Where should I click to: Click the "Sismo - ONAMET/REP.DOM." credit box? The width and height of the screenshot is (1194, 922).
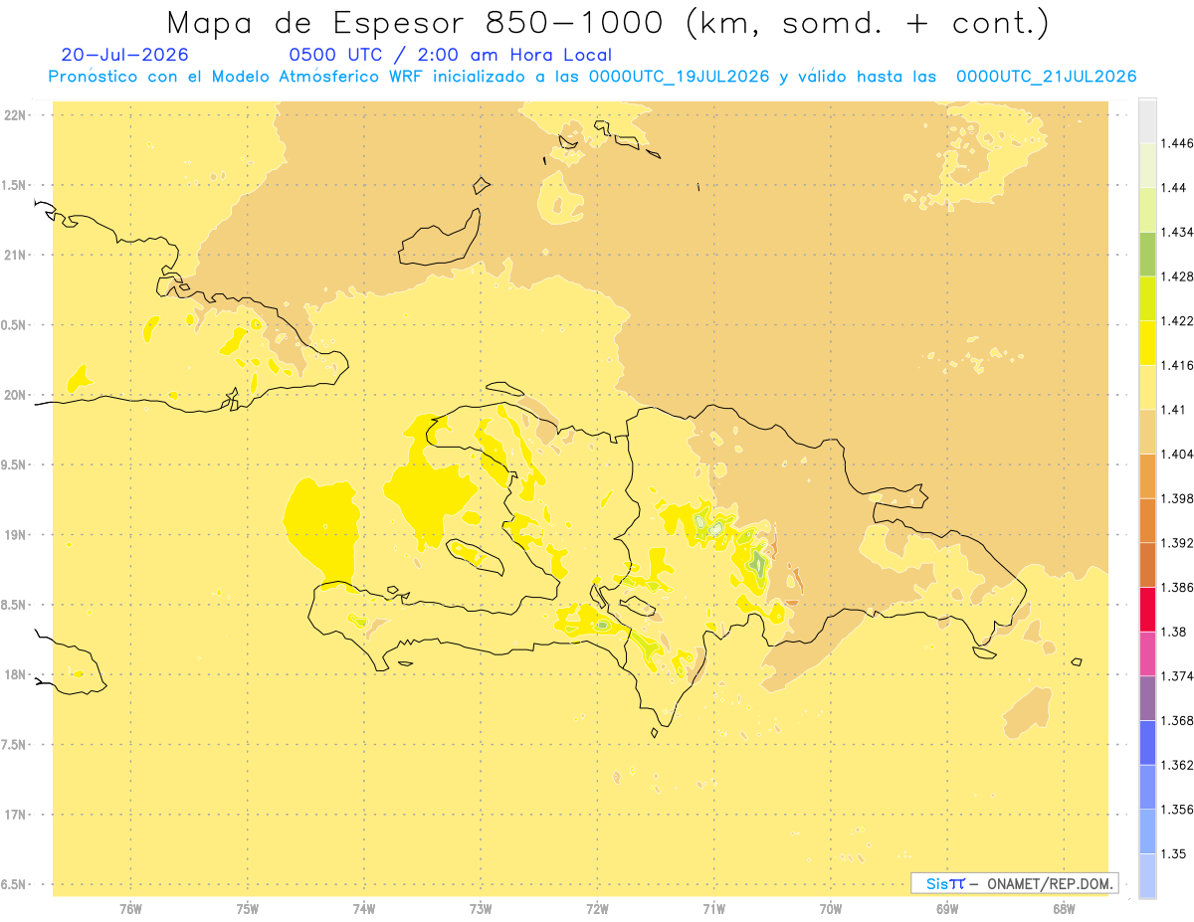click(x=1015, y=883)
